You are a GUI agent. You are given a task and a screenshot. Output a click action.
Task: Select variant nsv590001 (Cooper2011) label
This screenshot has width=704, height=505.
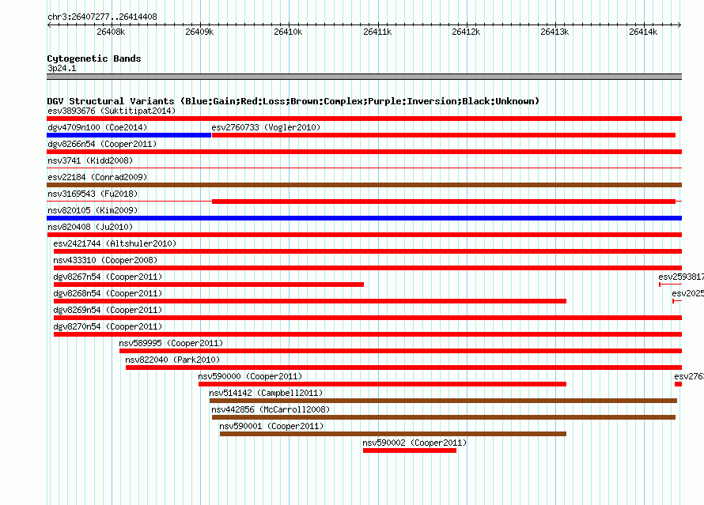(x=271, y=426)
